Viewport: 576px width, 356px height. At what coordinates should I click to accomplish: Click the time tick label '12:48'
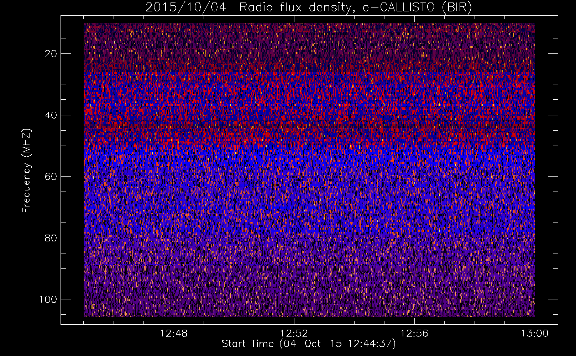pos(174,334)
